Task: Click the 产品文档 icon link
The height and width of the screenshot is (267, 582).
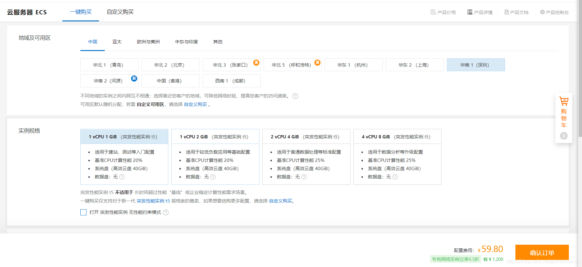Action: [516, 12]
